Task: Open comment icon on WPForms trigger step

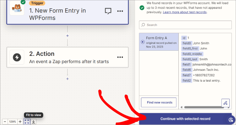Action: coord(108,11)
